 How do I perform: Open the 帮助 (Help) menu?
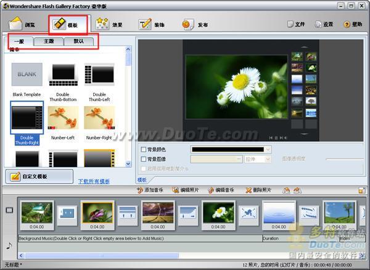coord(353,24)
